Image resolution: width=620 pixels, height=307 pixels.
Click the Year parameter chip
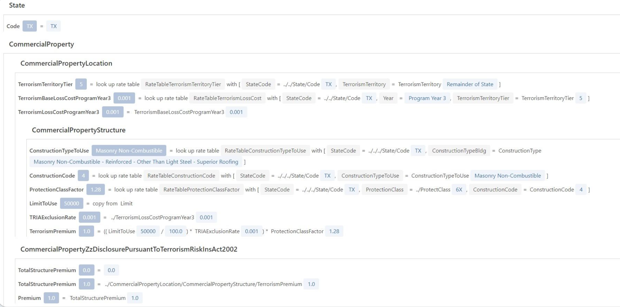388,98
